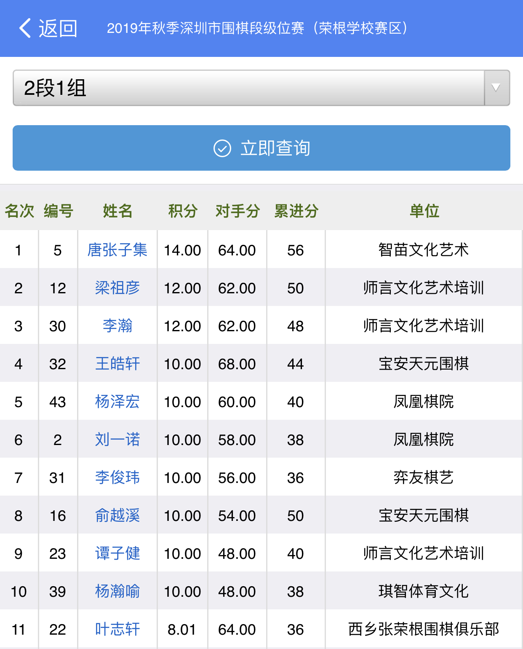Click player 李俊玮 name
Screen dimensions: 523x649
pos(117,477)
